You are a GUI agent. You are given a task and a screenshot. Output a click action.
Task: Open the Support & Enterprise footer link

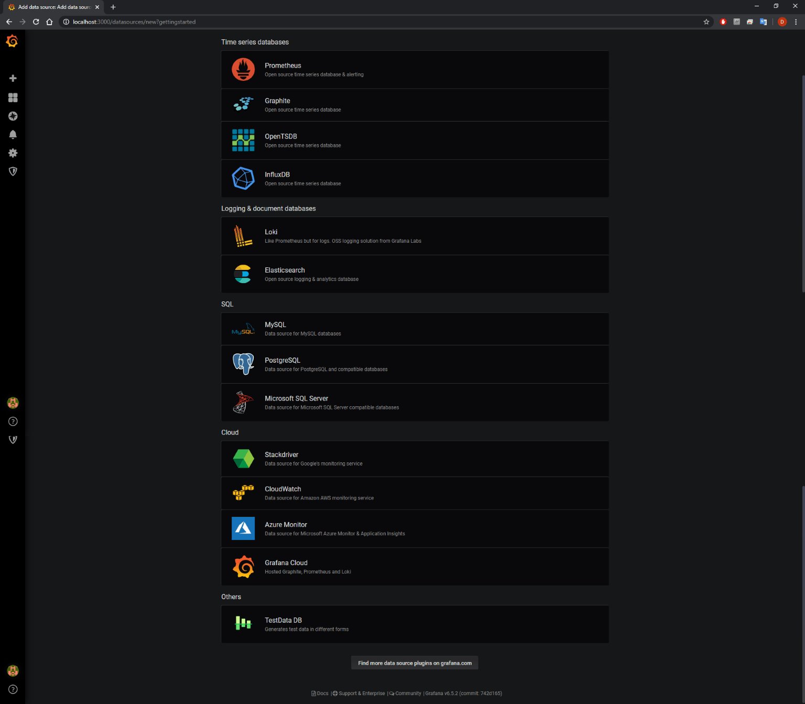pos(359,693)
